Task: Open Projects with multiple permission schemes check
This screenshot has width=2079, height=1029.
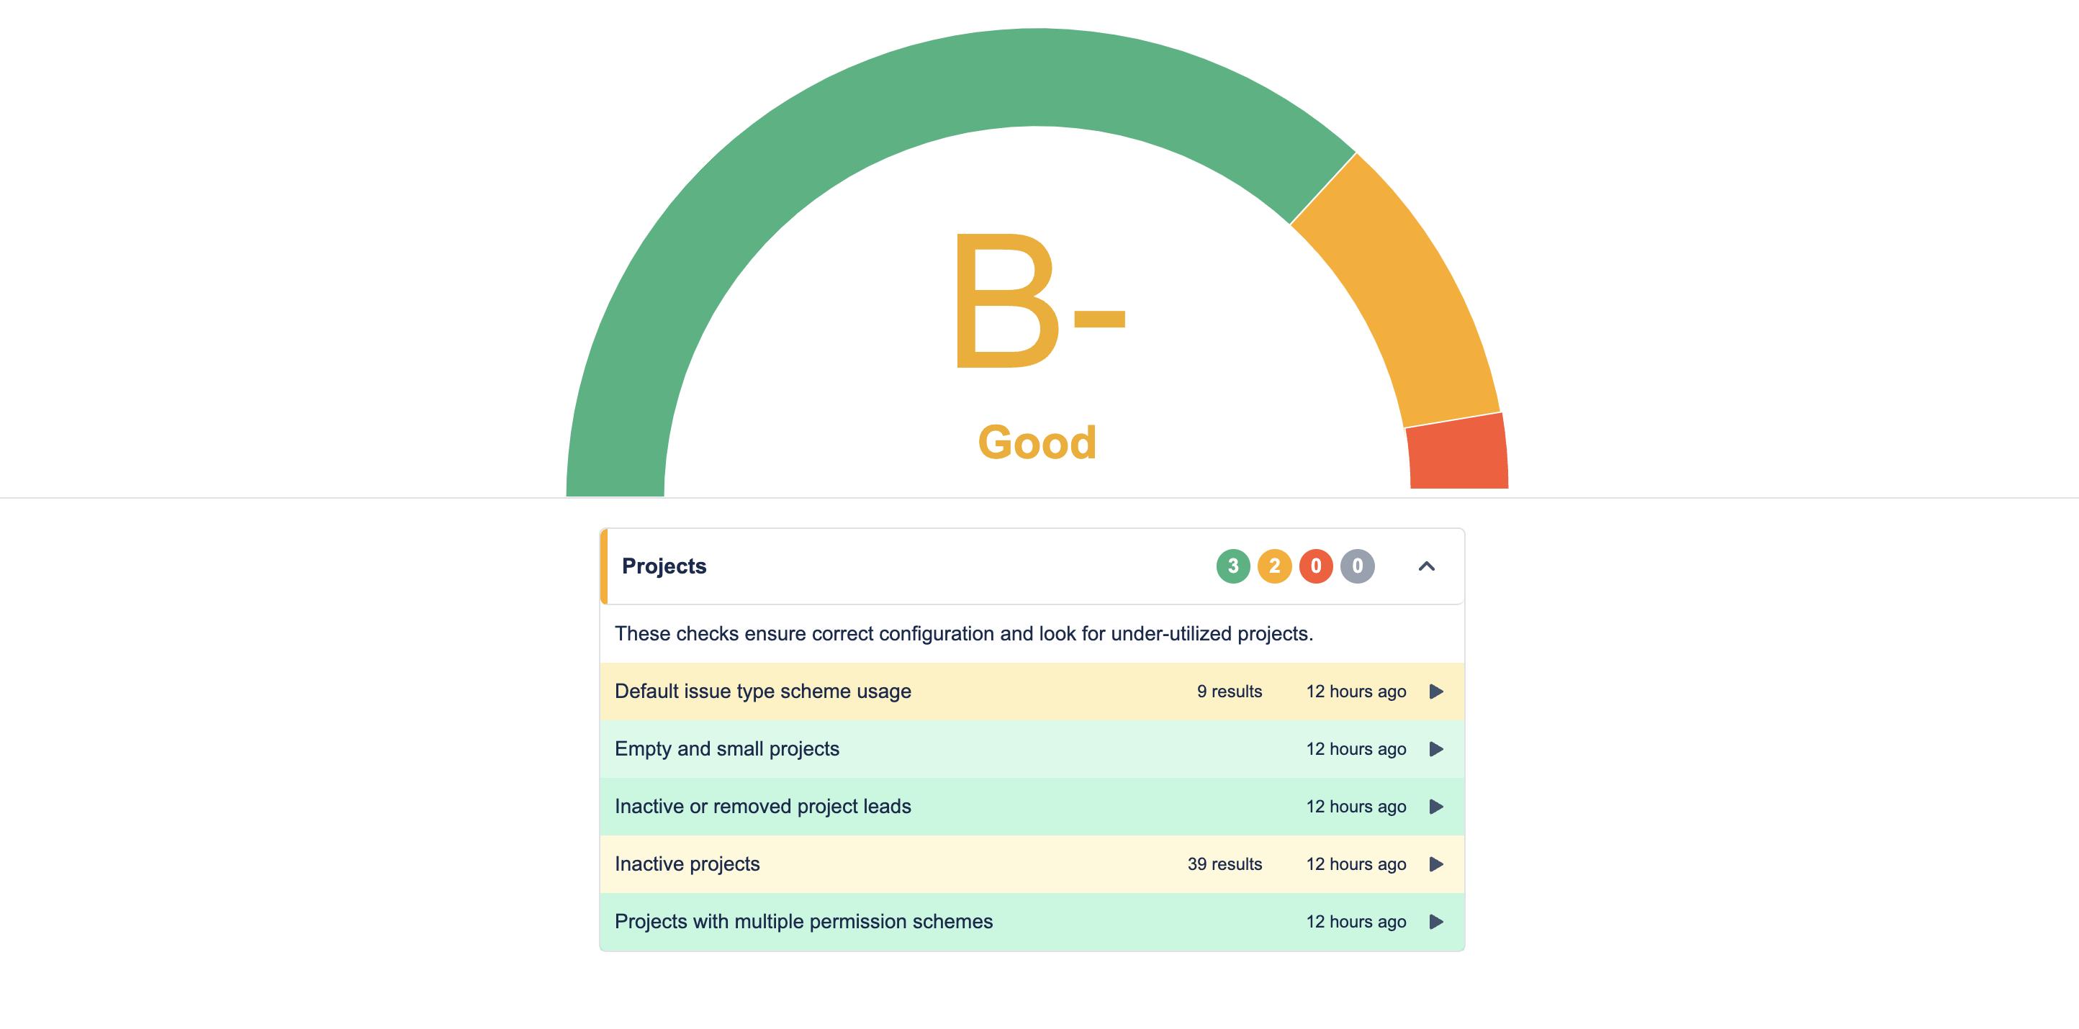Action: 803,922
